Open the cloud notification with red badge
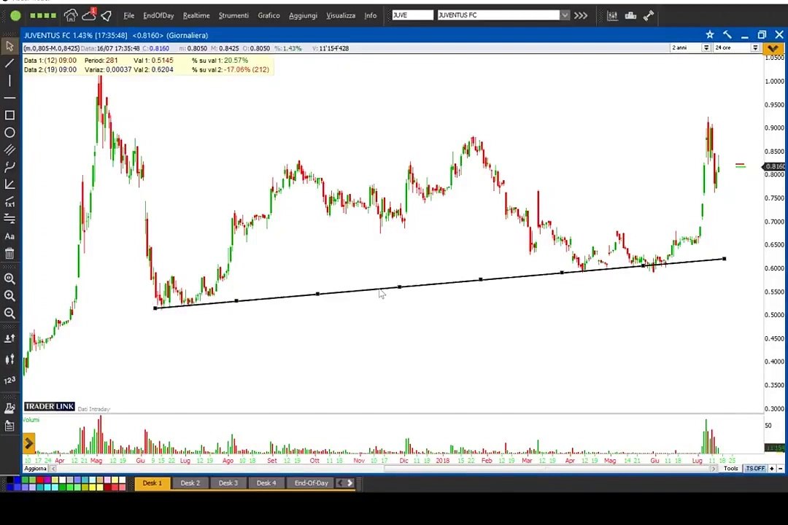This screenshot has width=788, height=525. (x=90, y=15)
